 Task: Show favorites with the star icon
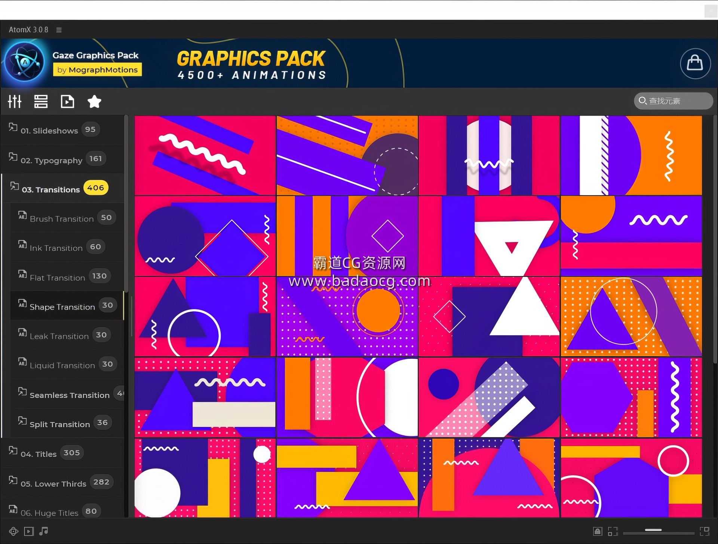[x=94, y=101]
